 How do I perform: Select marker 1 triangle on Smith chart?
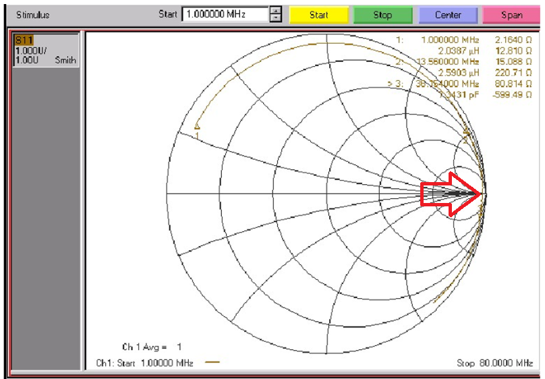tap(197, 125)
